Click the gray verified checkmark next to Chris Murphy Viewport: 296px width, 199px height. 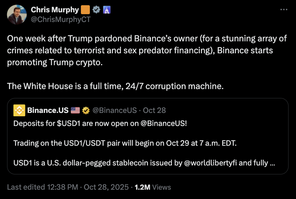coord(96,10)
